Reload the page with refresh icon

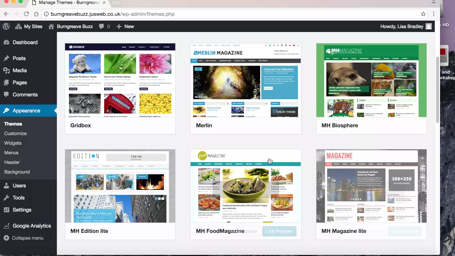pos(26,14)
